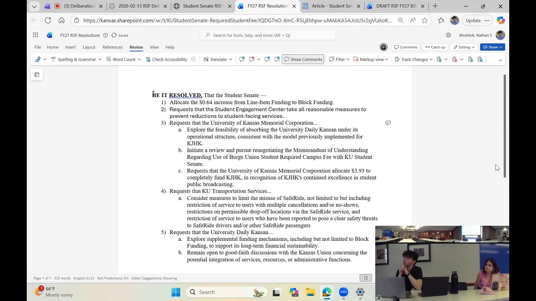Open File Explorer from the taskbar

[x=310, y=292]
